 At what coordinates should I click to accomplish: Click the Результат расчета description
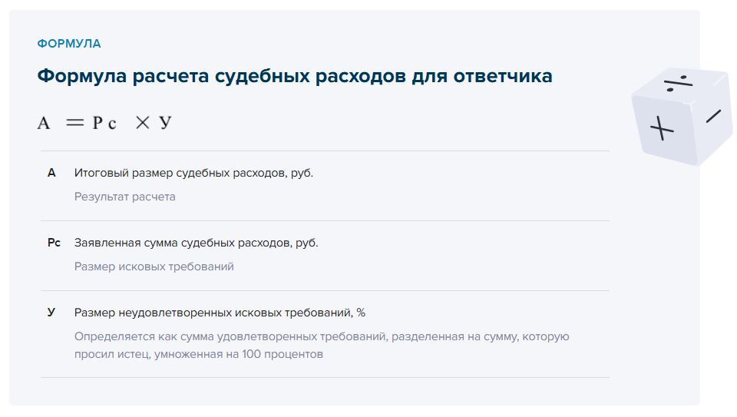point(124,197)
